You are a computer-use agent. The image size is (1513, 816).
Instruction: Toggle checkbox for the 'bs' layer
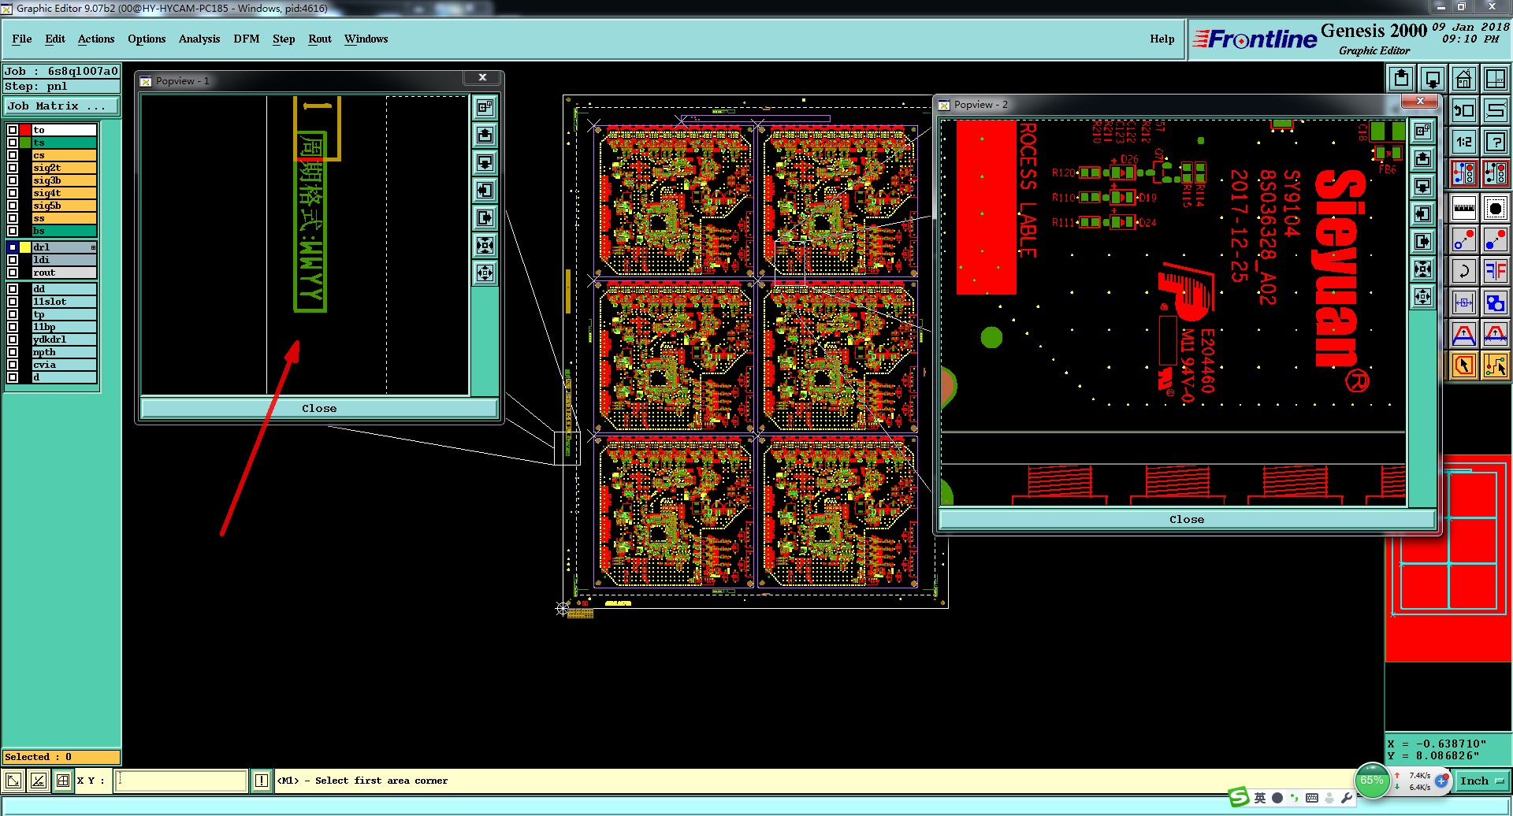(x=13, y=231)
